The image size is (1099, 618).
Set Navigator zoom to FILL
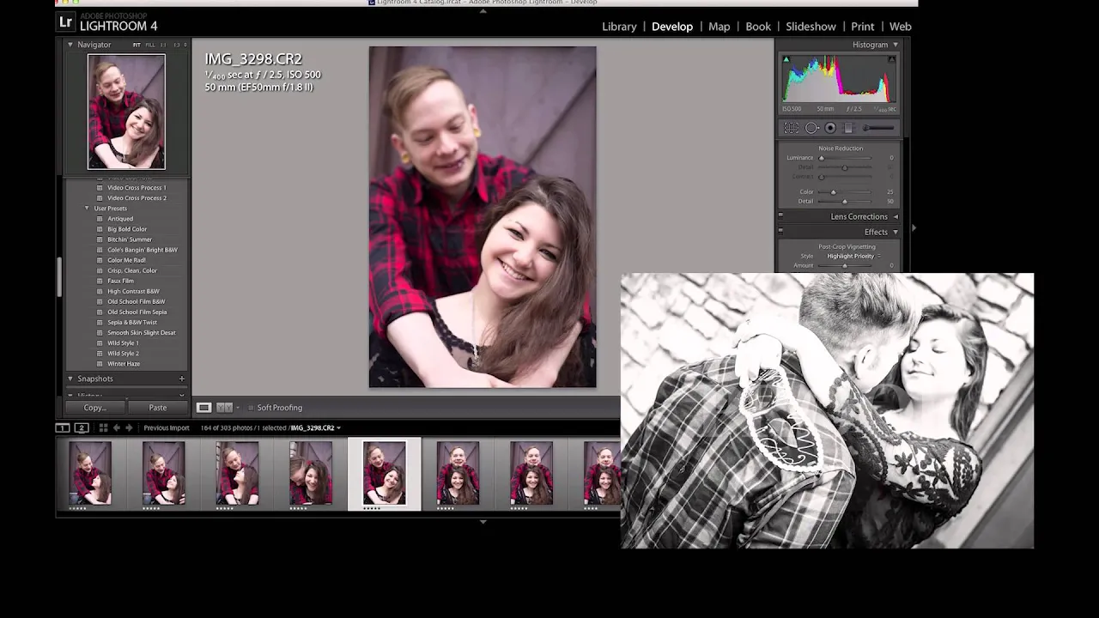[150, 45]
